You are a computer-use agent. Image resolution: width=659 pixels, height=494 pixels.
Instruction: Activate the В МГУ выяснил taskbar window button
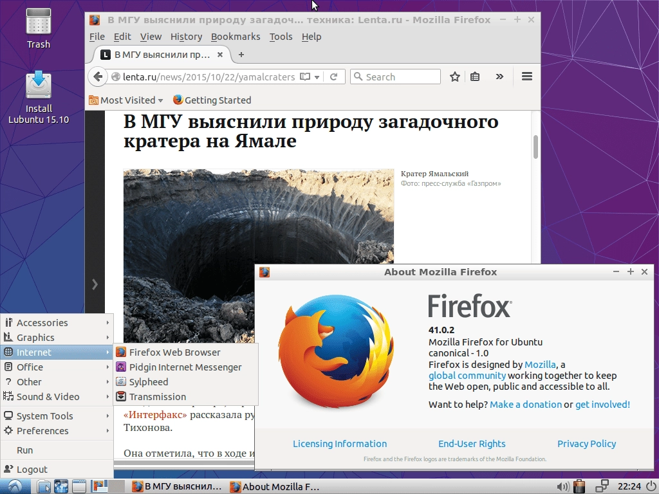pyautogui.click(x=176, y=486)
